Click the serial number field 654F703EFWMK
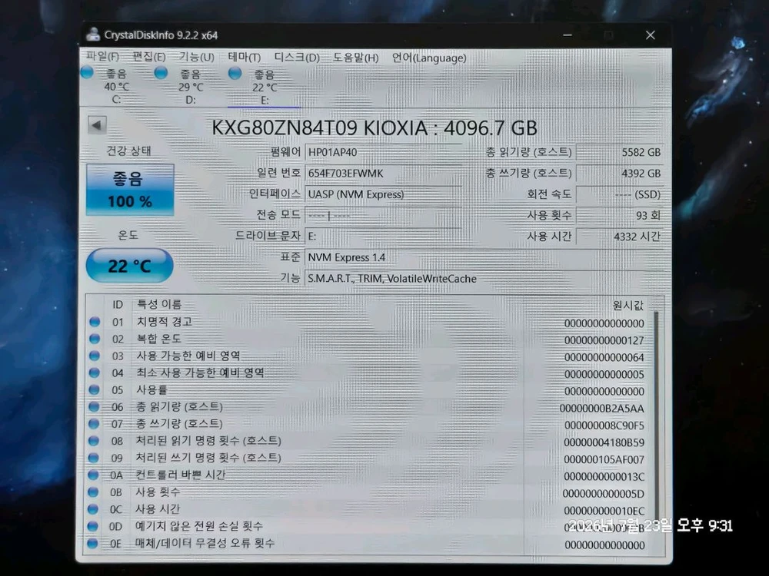Viewport: 769px width, 576px height. 384,173
